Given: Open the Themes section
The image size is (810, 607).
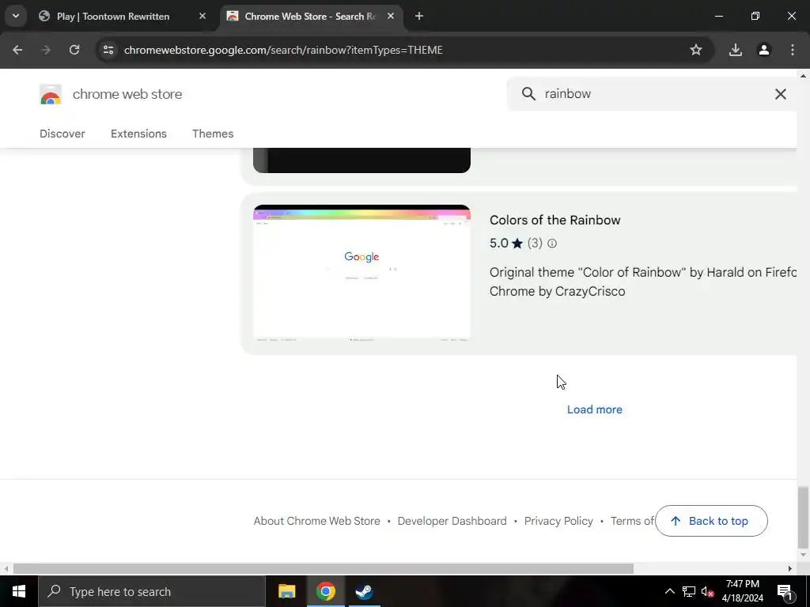Looking at the screenshot, I should pyautogui.click(x=213, y=134).
